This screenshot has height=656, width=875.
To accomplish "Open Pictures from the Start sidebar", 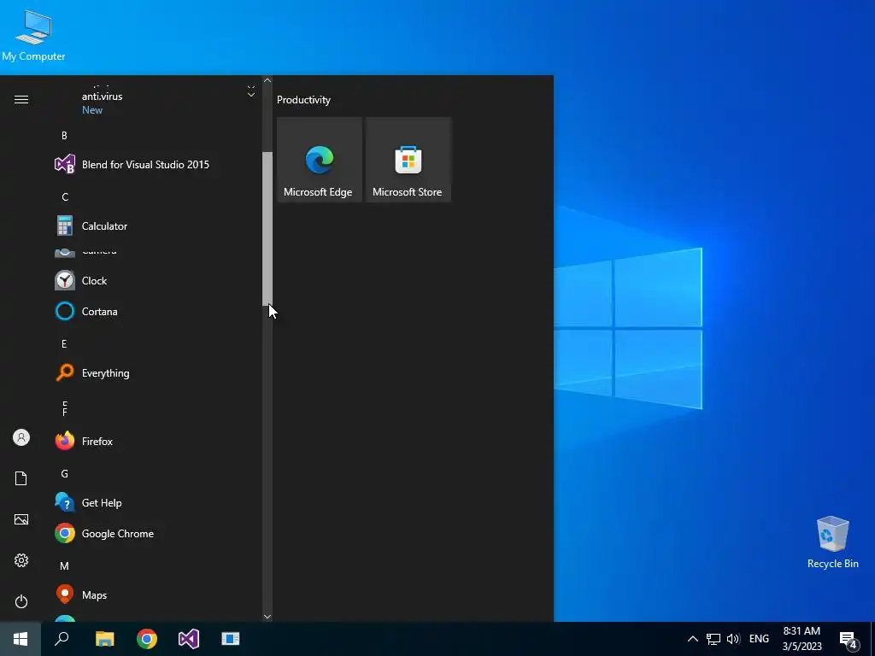I will pyautogui.click(x=21, y=519).
